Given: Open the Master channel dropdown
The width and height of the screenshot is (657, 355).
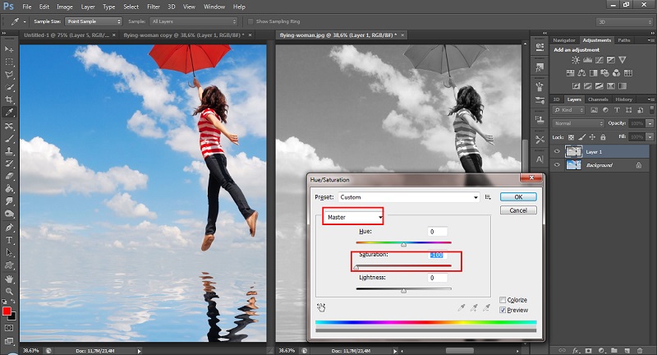Looking at the screenshot, I should [353, 217].
